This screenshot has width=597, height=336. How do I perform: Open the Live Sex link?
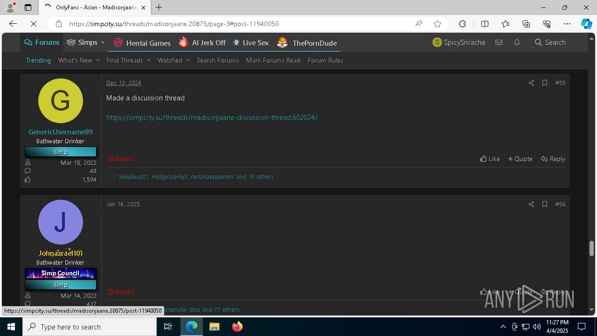click(250, 43)
